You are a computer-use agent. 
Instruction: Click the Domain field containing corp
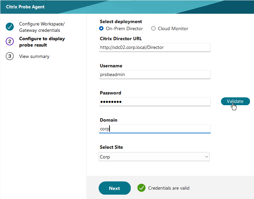(155, 129)
